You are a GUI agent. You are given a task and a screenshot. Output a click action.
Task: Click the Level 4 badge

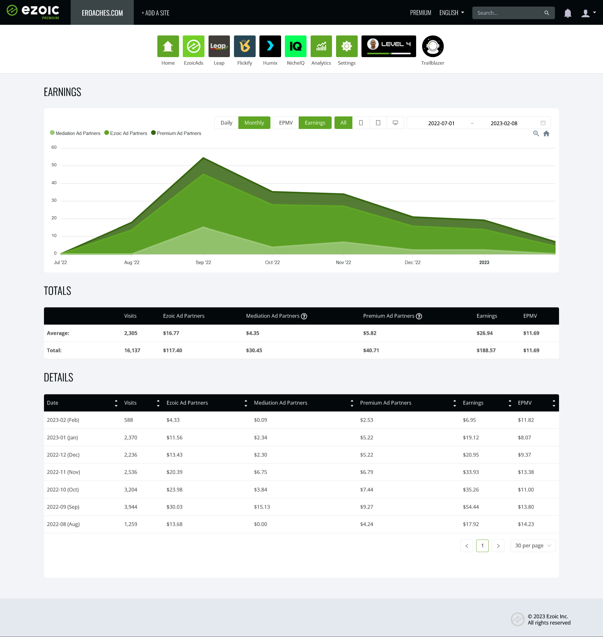388,46
